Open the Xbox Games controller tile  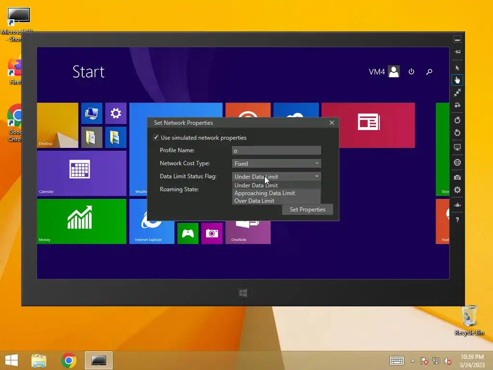188,234
